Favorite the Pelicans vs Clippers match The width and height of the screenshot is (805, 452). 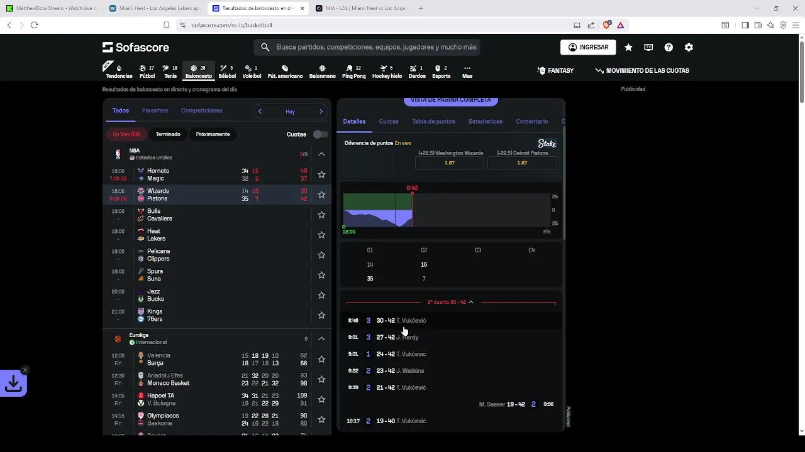321,255
